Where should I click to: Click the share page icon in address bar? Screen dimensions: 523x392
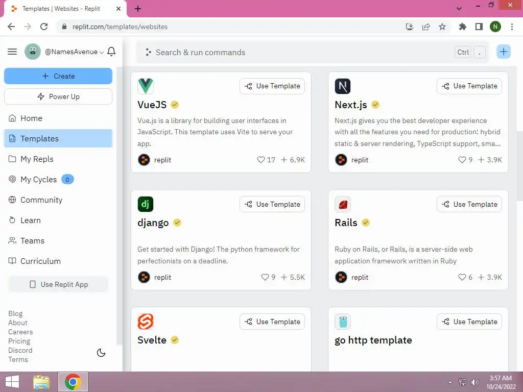click(426, 27)
